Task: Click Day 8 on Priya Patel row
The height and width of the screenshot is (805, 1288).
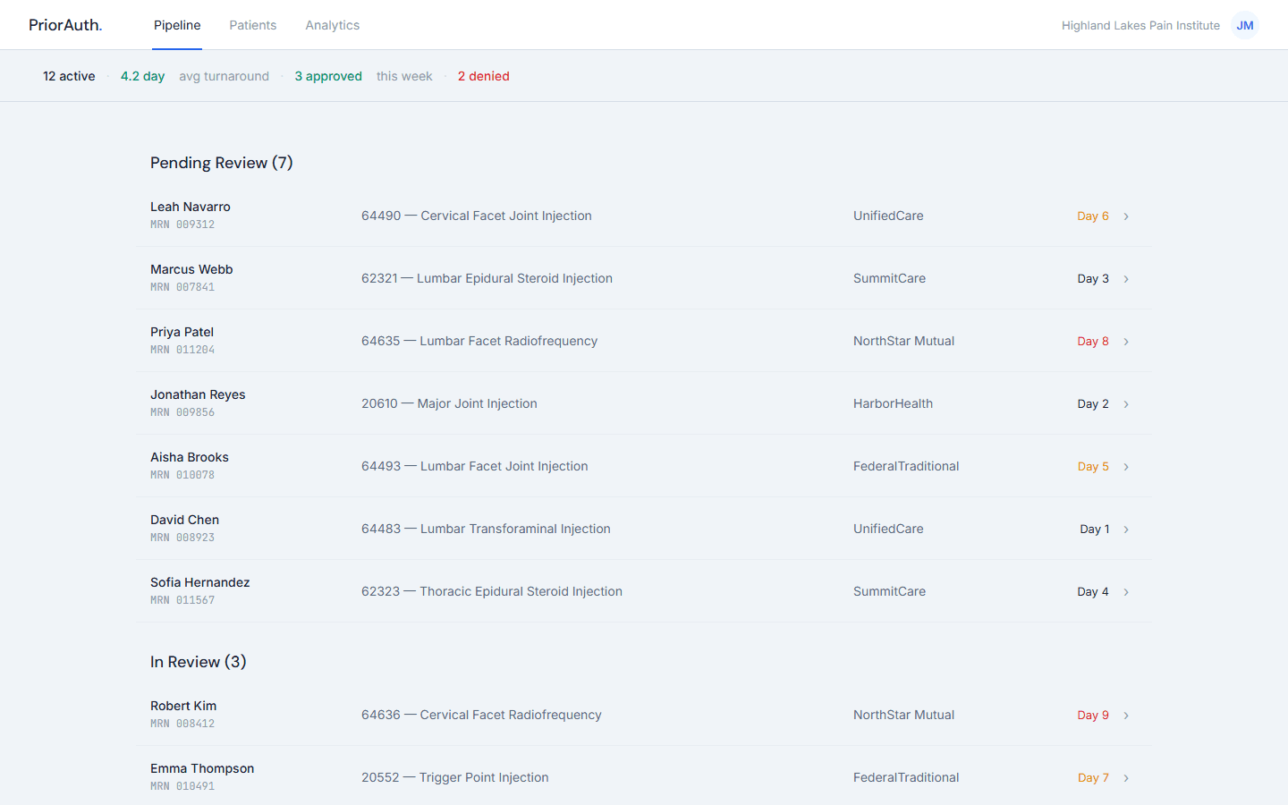Action: [1093, 341]
